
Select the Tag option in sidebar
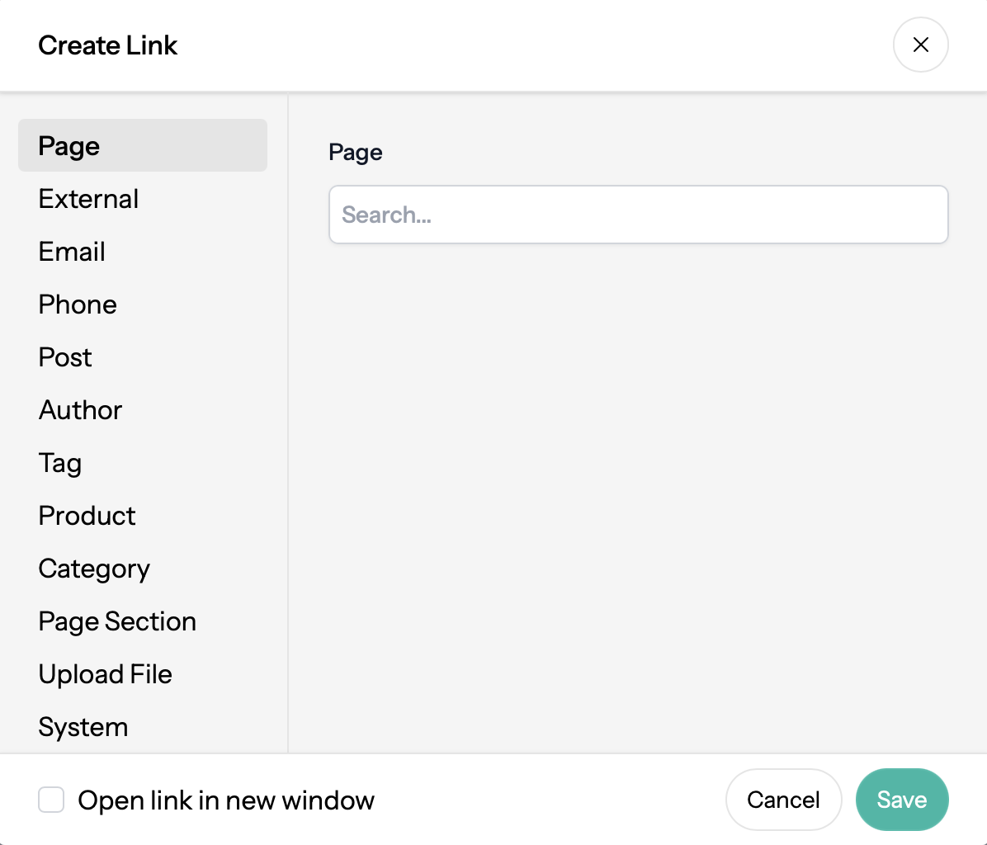[59, 462]
